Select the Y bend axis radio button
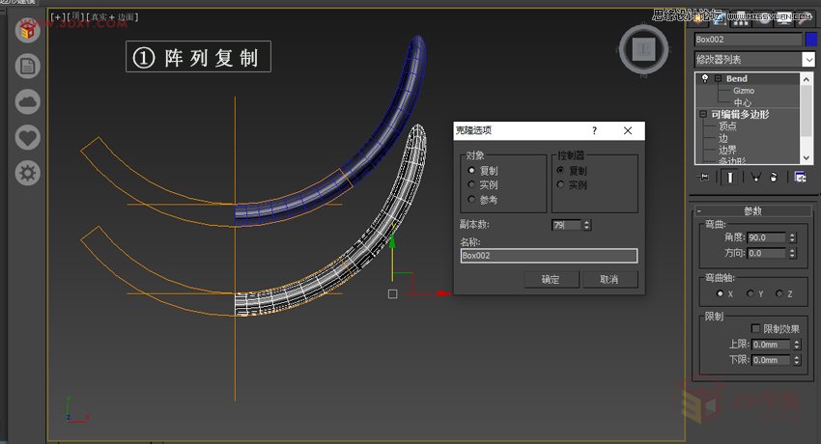Image resolution: width=821 pixels, height=444 pixels. pos(750,293)
